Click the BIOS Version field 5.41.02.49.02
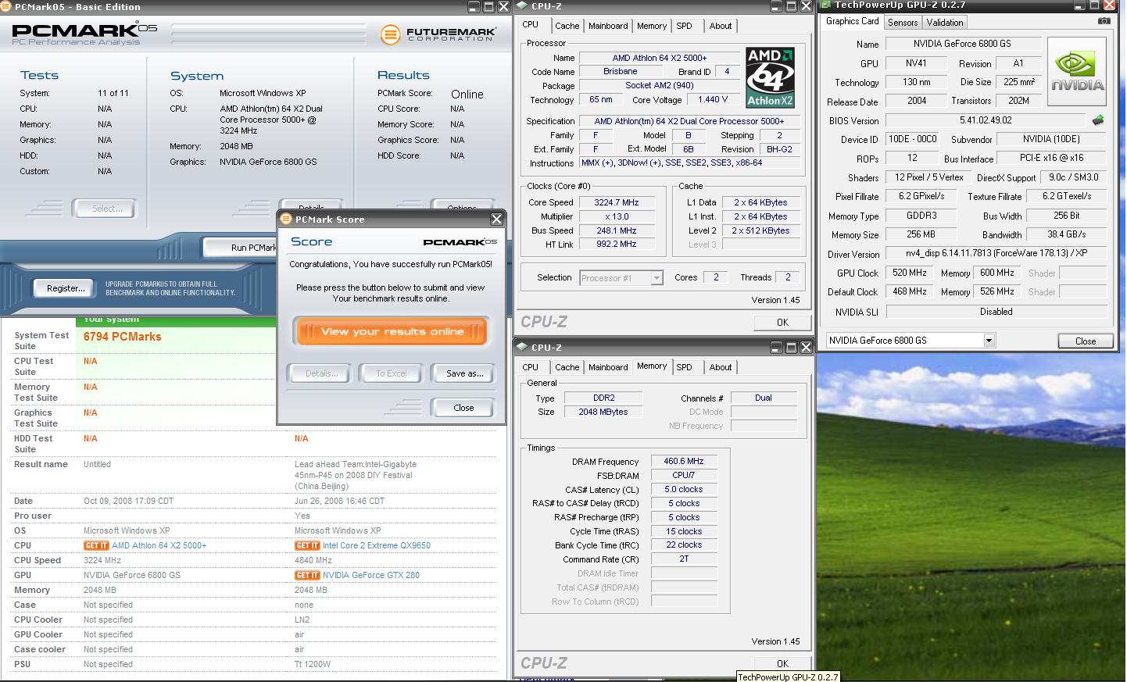 [986, 120]
